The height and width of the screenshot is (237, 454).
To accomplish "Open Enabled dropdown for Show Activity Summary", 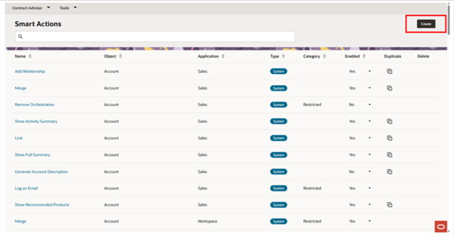I will coord(369,122).
